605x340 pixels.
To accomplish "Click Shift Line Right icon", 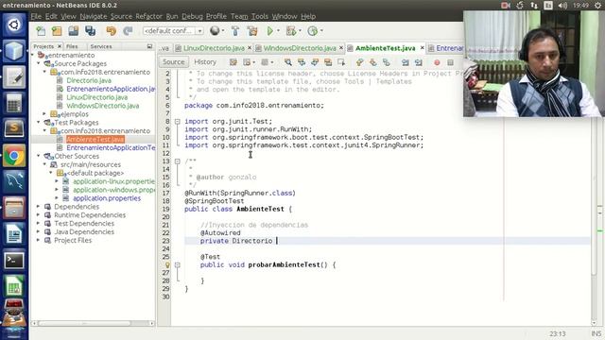I will click(x=418, y=62).
